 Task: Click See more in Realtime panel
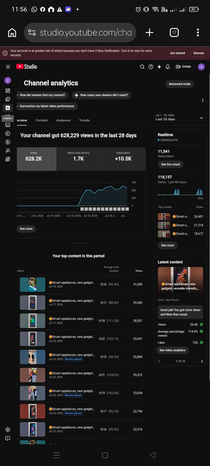click(x=168, y=245)
